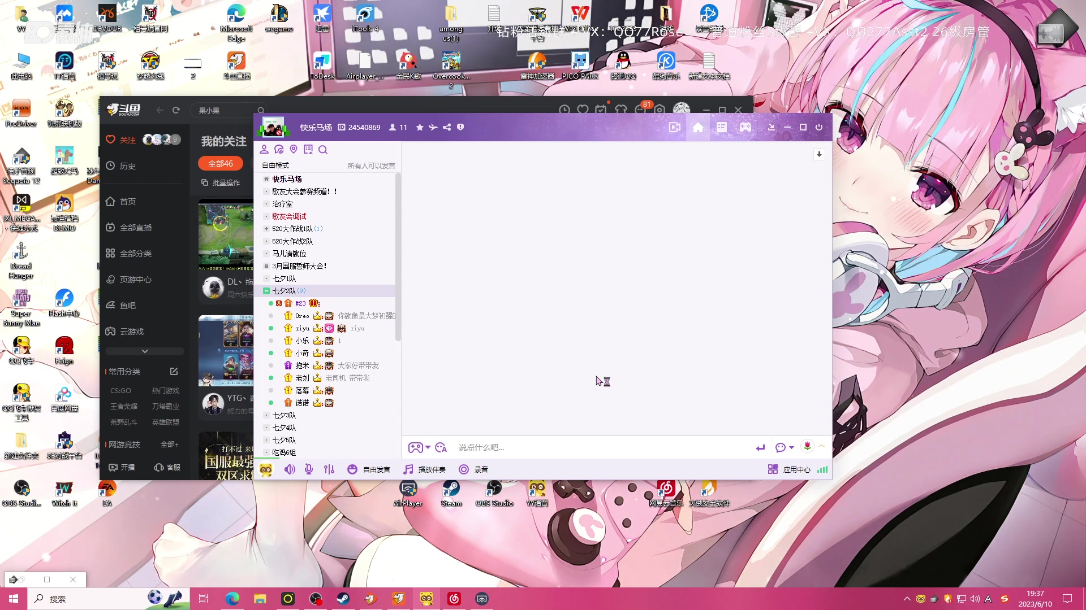1086x610 pixels.
Task: Open 关注 tab in Douyu sidebar
Action: [x=127, y=140]
